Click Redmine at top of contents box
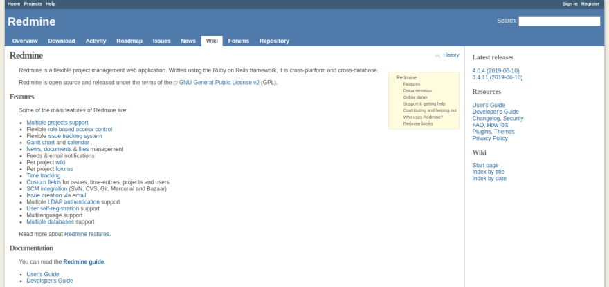 coord(406,77)
